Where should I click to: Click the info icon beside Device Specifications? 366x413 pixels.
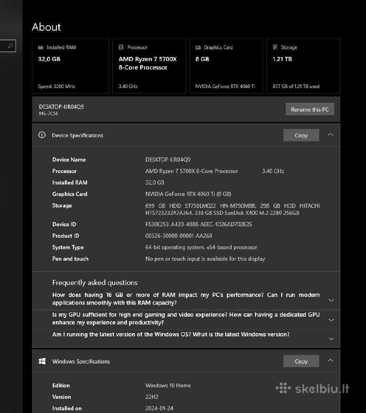click(x=42, y=135)
